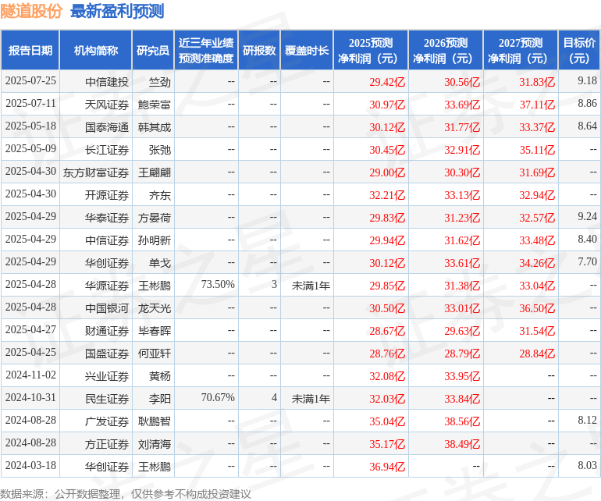This screenshot has width=601, height=501.
Task: Select the 2025预测净利润 column header
Action: coord(371,51)
